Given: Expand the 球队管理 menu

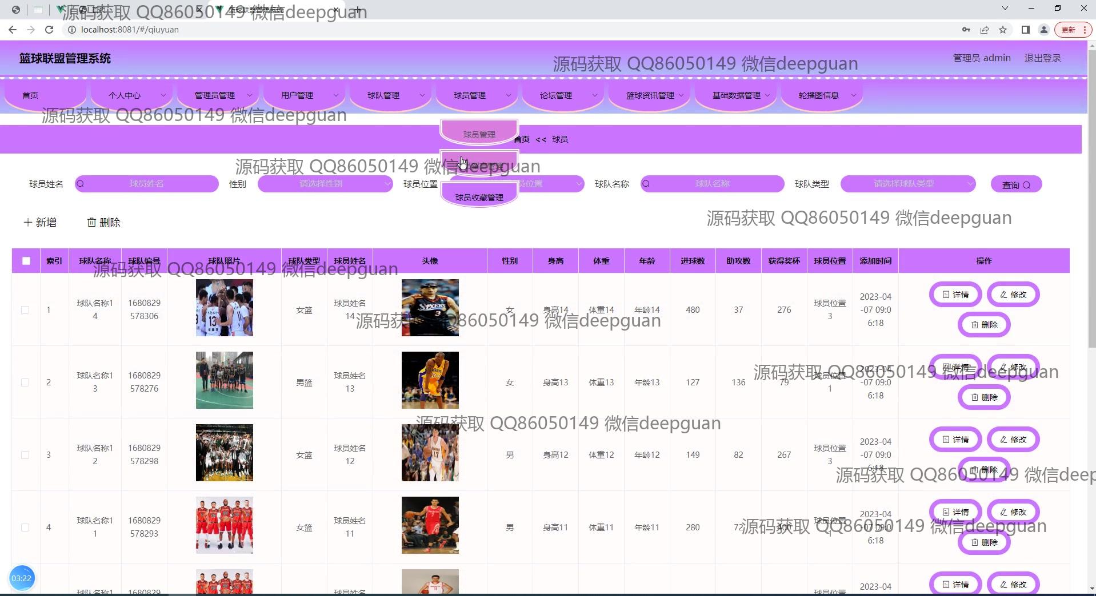Looking at the screenshot, I should click(391, 95).
